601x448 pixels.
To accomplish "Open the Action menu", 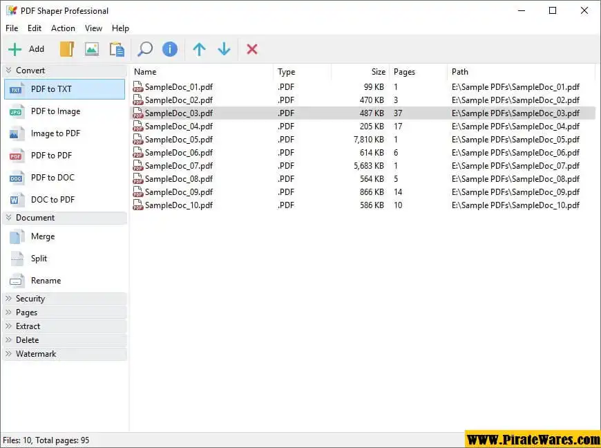I will pos(63,28).
